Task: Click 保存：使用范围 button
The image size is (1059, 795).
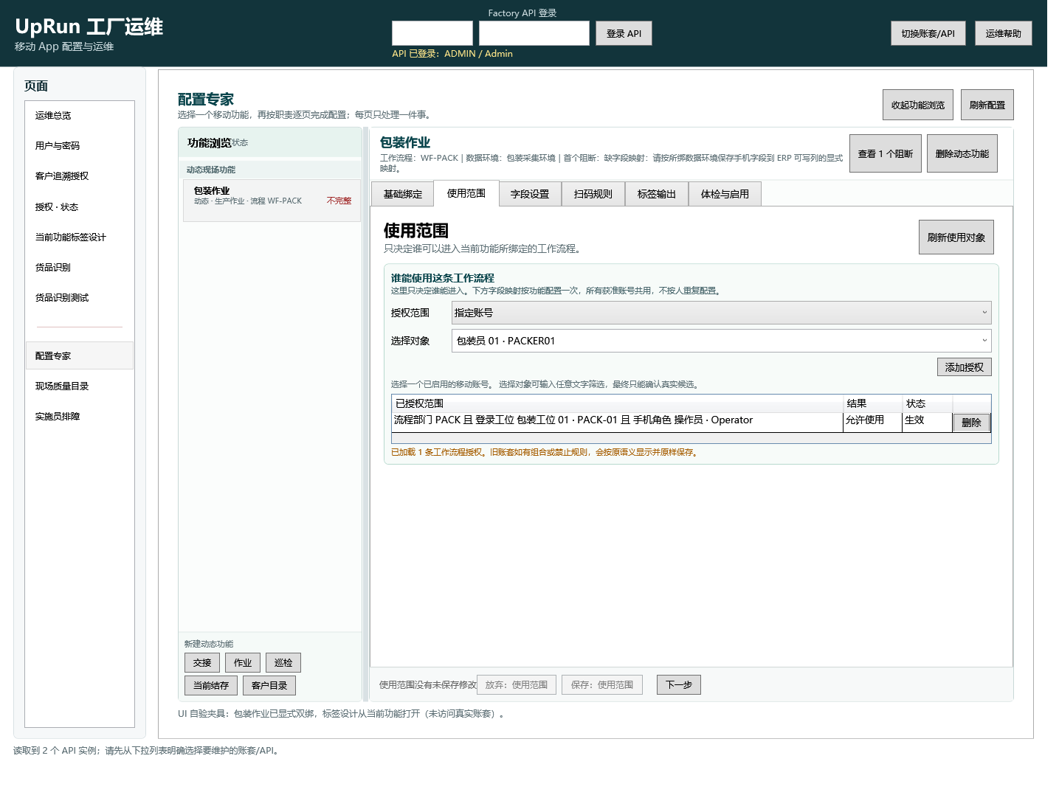Action: click(602, 685)
